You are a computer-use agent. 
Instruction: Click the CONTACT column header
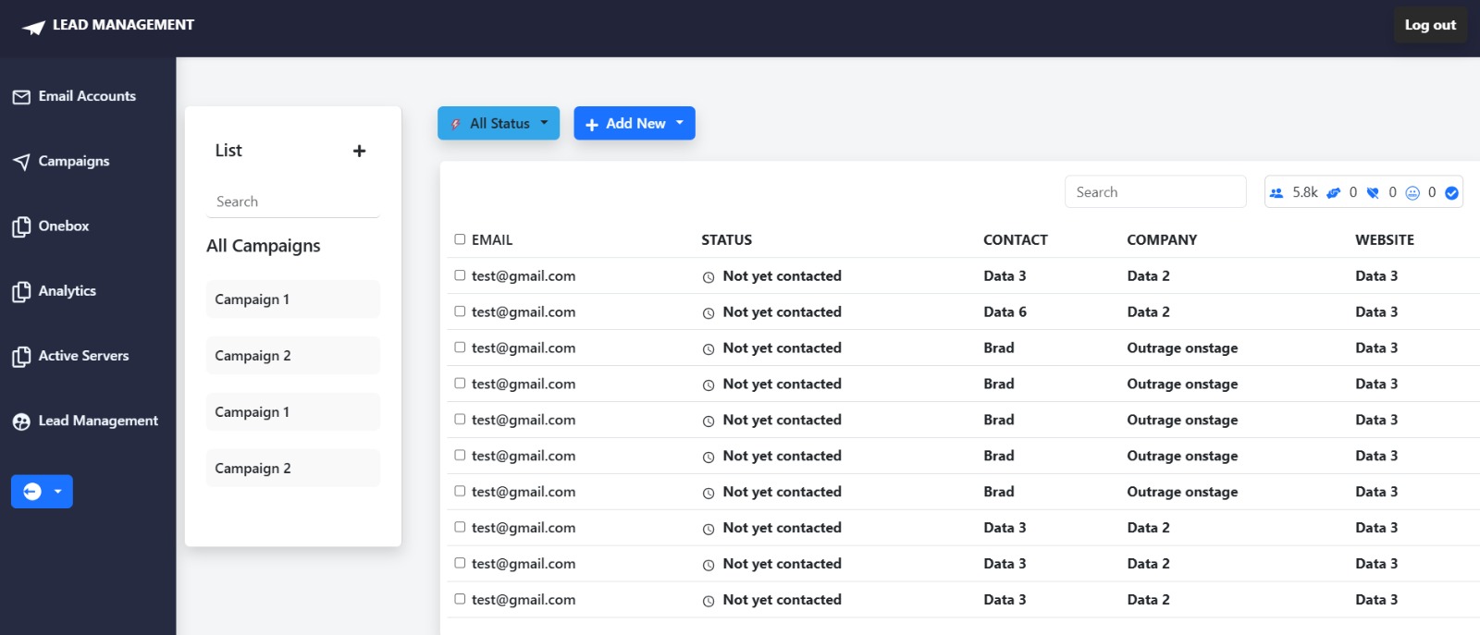point(1015,240)
